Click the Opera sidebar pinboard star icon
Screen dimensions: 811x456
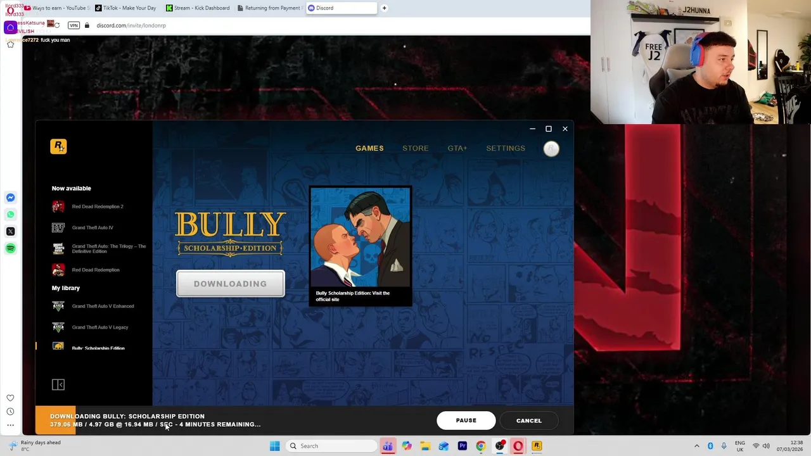point(10,44)
